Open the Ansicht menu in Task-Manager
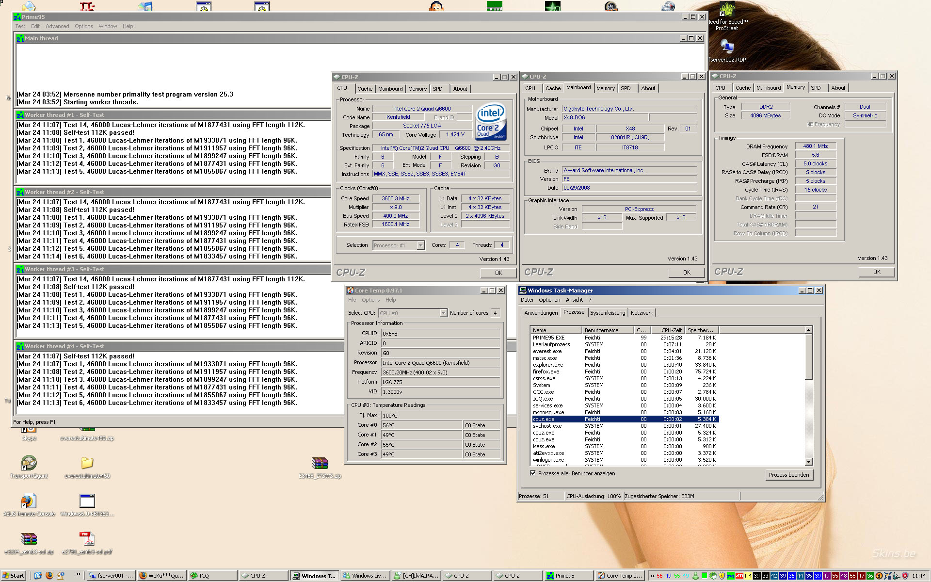This screenshot has height=582, width=931. click(x=574, y=300)
